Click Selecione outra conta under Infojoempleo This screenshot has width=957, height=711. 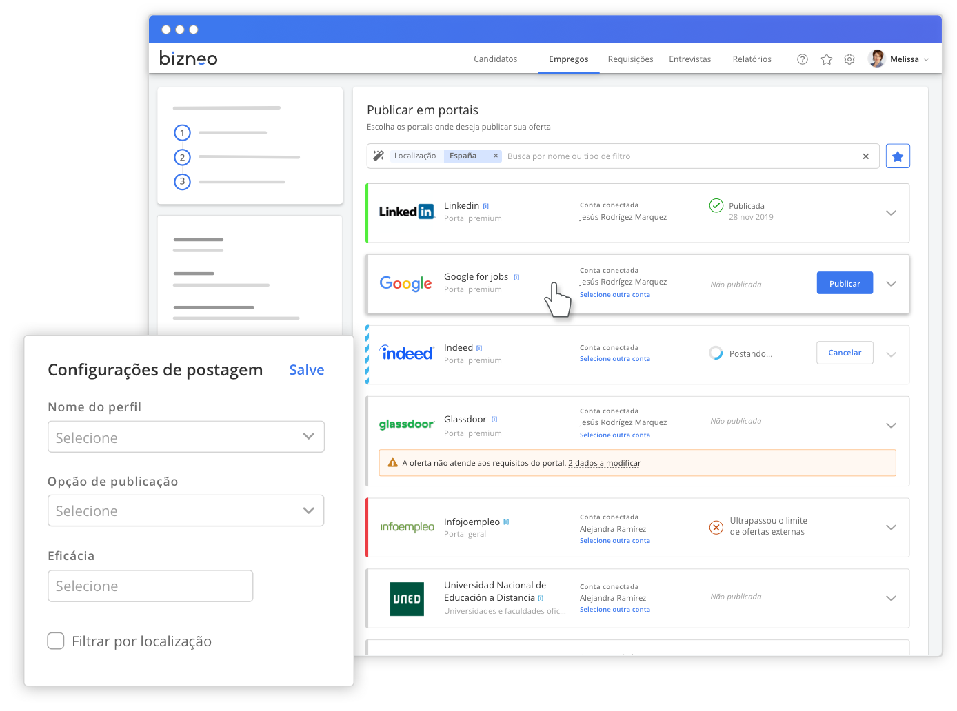[615, 541]
